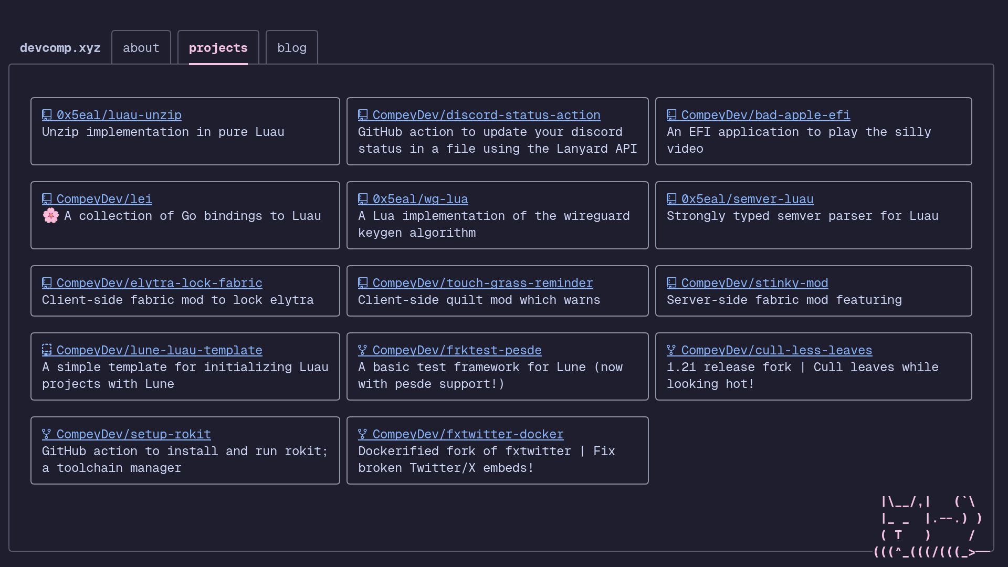
Task: Visit the CompeyDev/frktest-pesde link
Action: pyautogui.click(x=457, y=350)
